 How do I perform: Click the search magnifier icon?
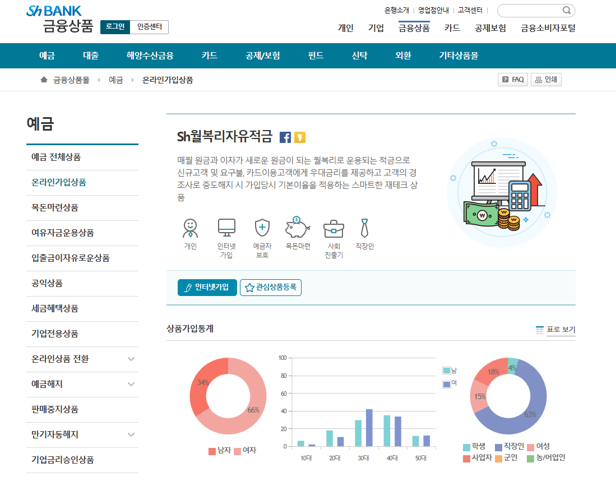566,10
